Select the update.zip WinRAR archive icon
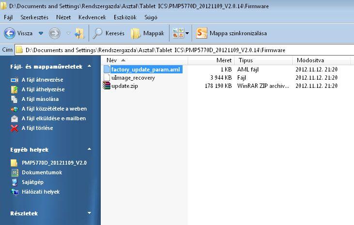 107,86
